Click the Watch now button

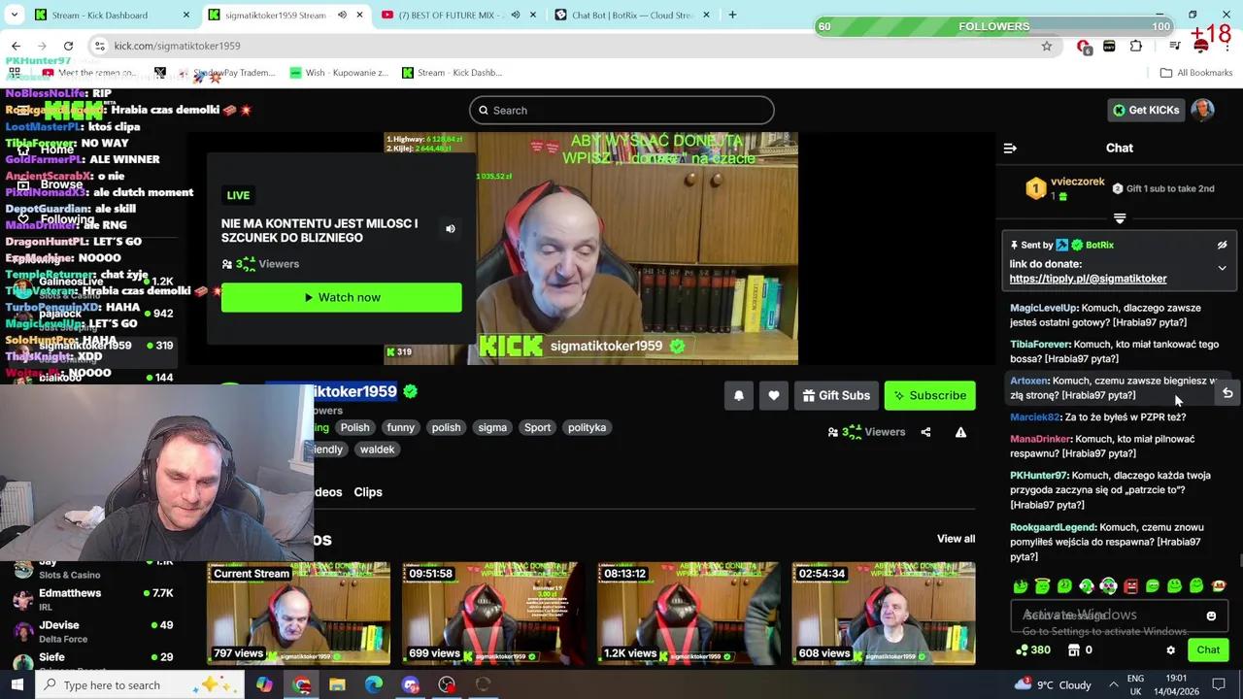tap(342, 297)
